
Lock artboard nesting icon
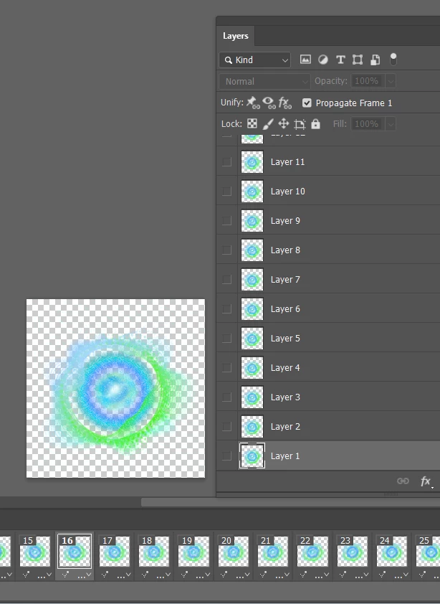300,124
